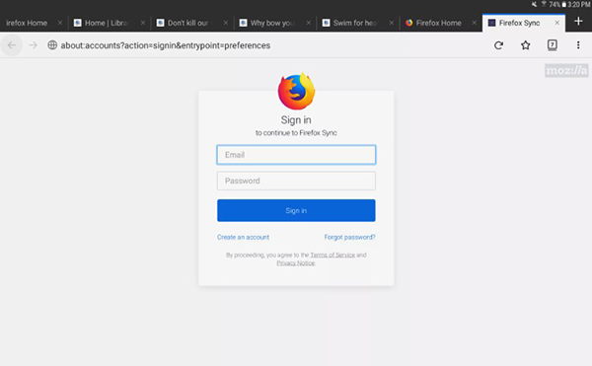
Task: Open the Privacy Notice link
Action: tap(296, 263)
